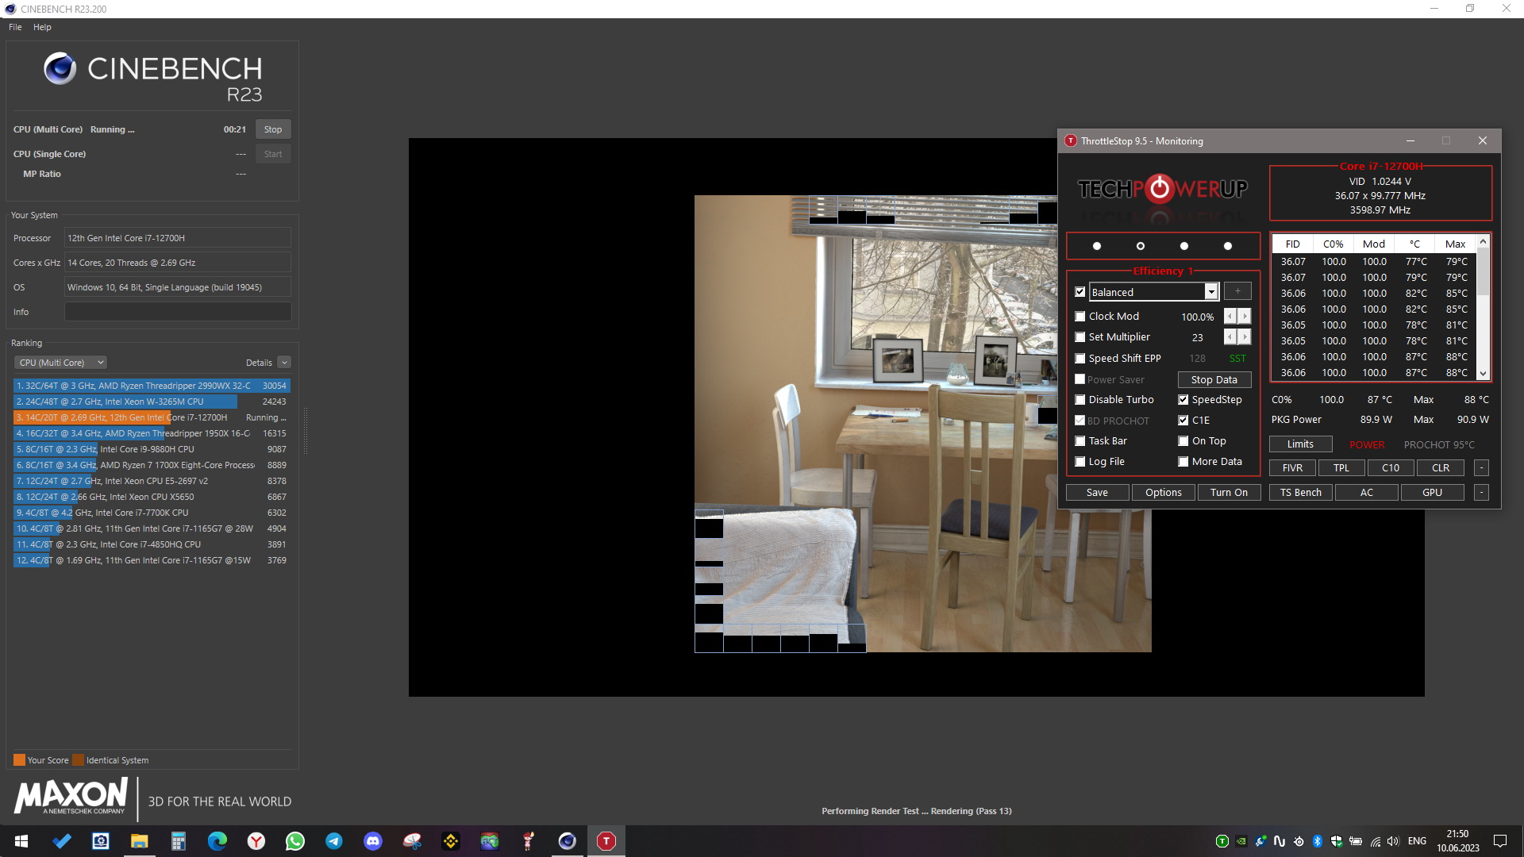Click the down arrow of the core table scrollbar

pyautogui.click(x=1483, y=373)
